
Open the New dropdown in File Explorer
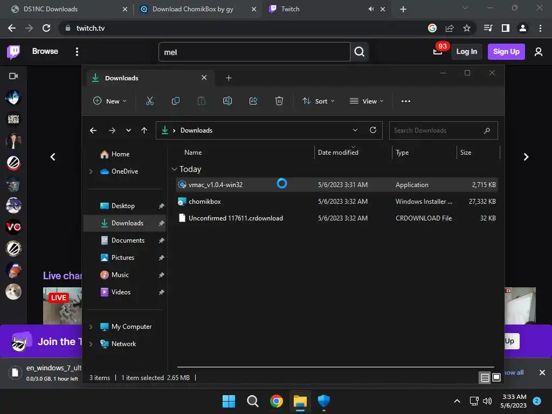pyautogui.click(x=109, y=101)
